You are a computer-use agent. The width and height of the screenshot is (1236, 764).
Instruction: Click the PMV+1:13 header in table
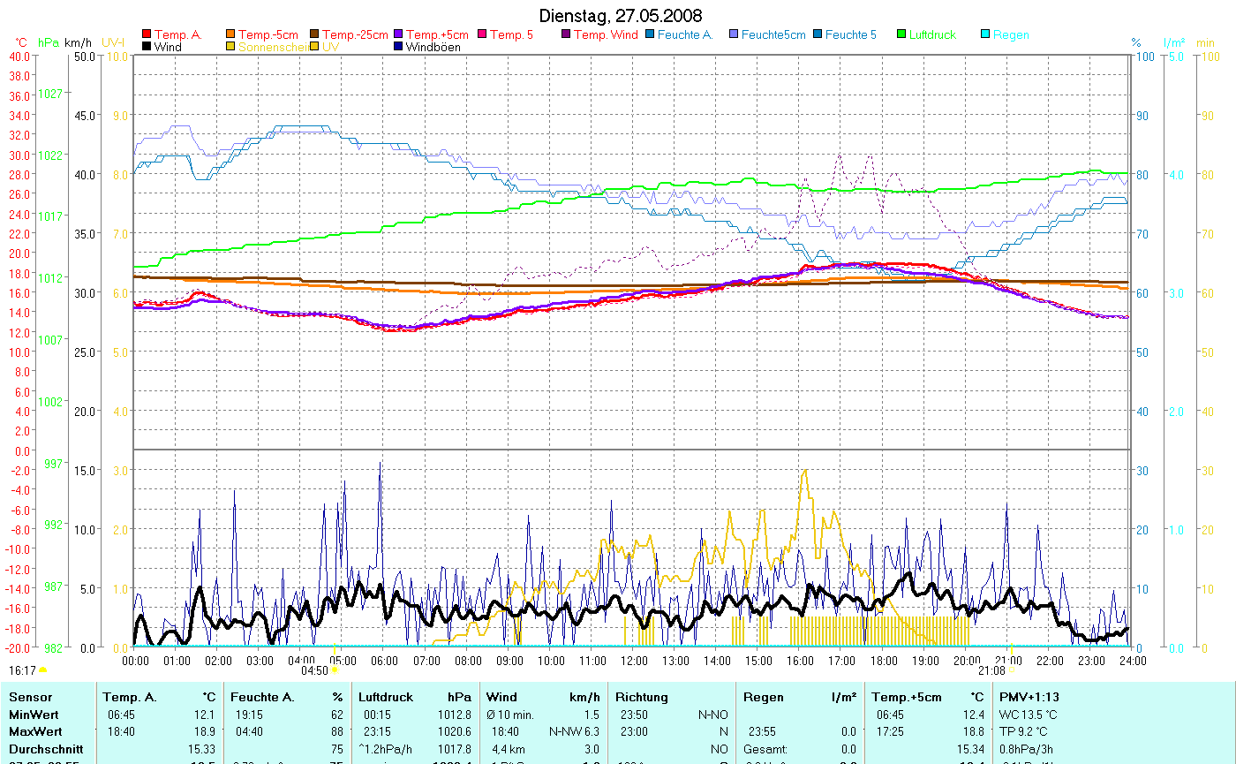1029,697
